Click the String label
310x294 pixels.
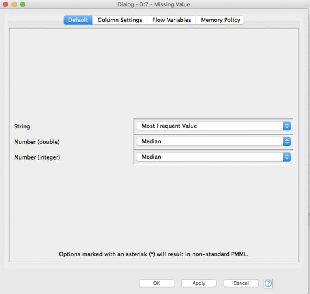coord(22,126)
